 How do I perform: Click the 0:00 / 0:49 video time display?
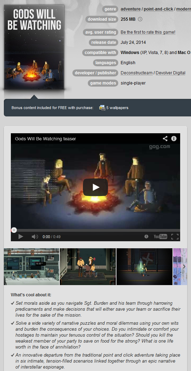pos(51,237)
